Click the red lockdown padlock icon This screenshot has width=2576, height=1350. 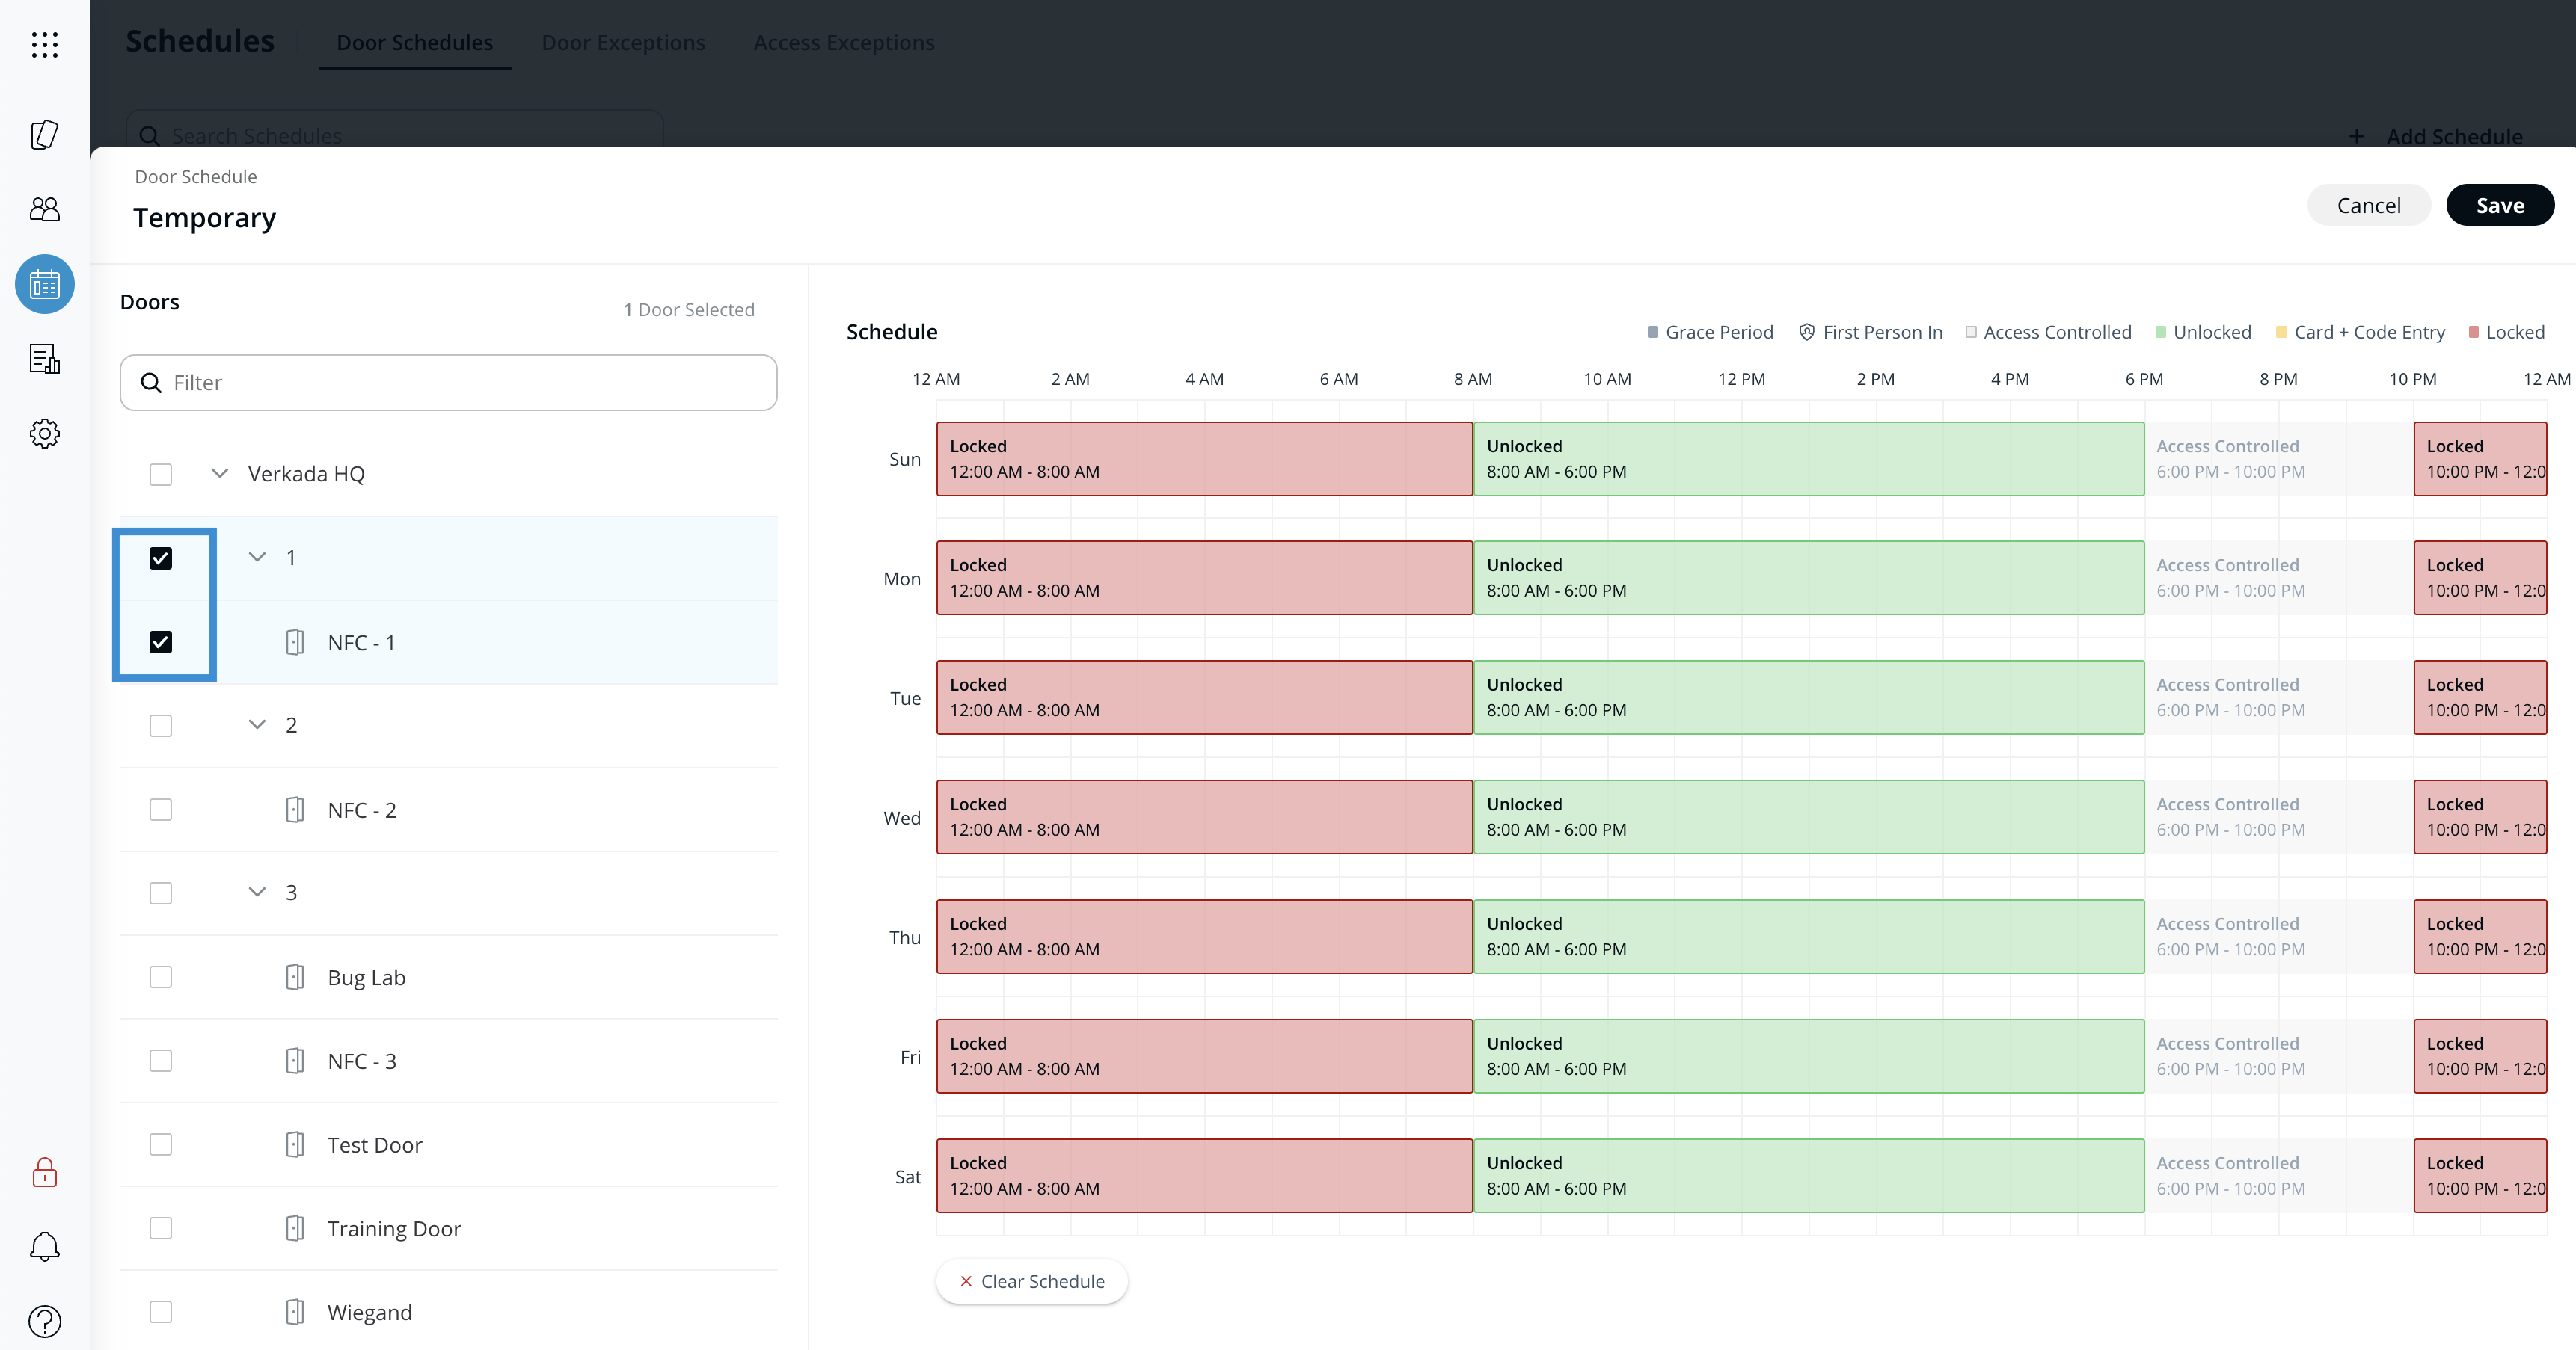[44, 1172]
